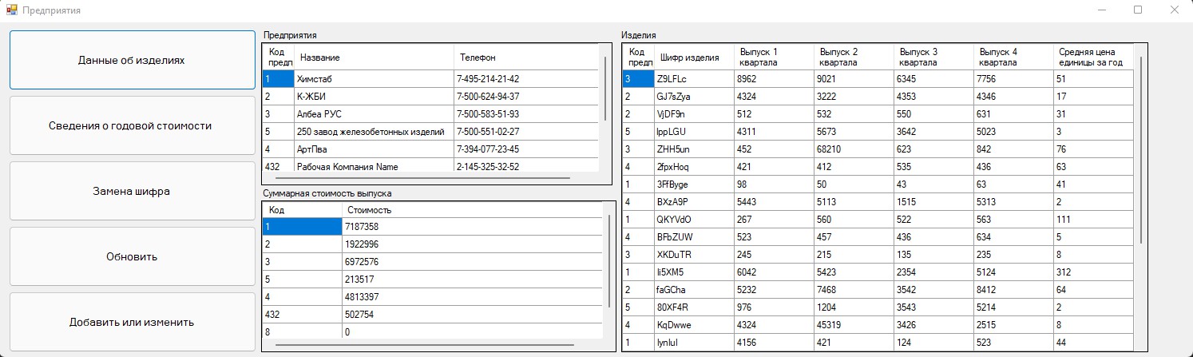Image resolution: width=1193 pixels, height=357 pixels.
Task: Click phone "7-500-551-02-27"
Action: click(525, 132)
